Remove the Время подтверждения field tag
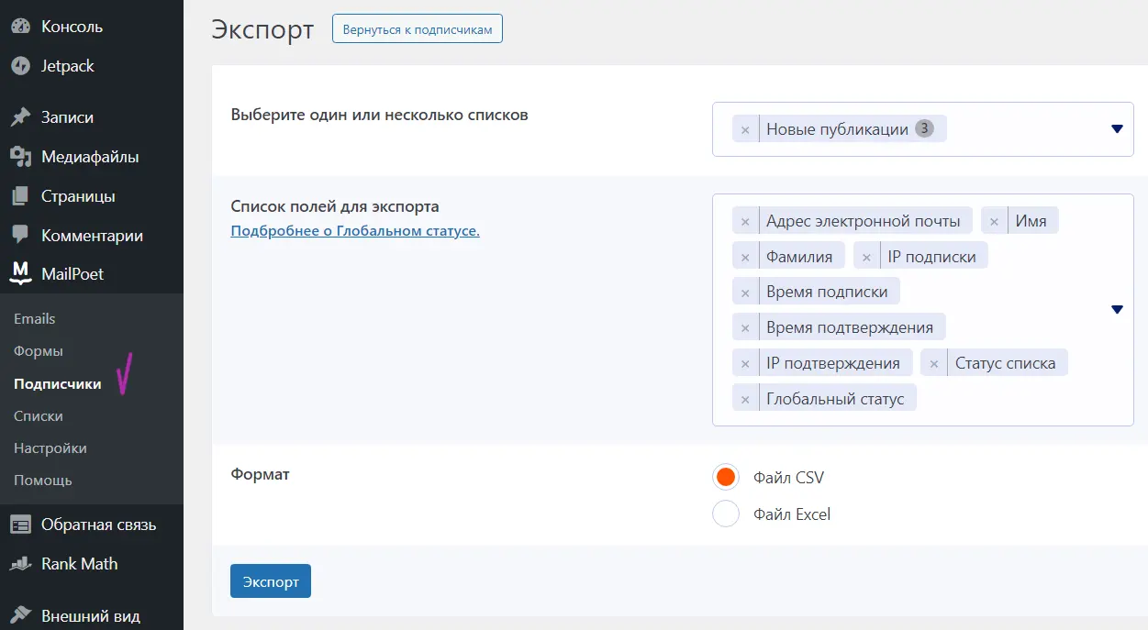The image size is (1148, 630). (745, 328)
